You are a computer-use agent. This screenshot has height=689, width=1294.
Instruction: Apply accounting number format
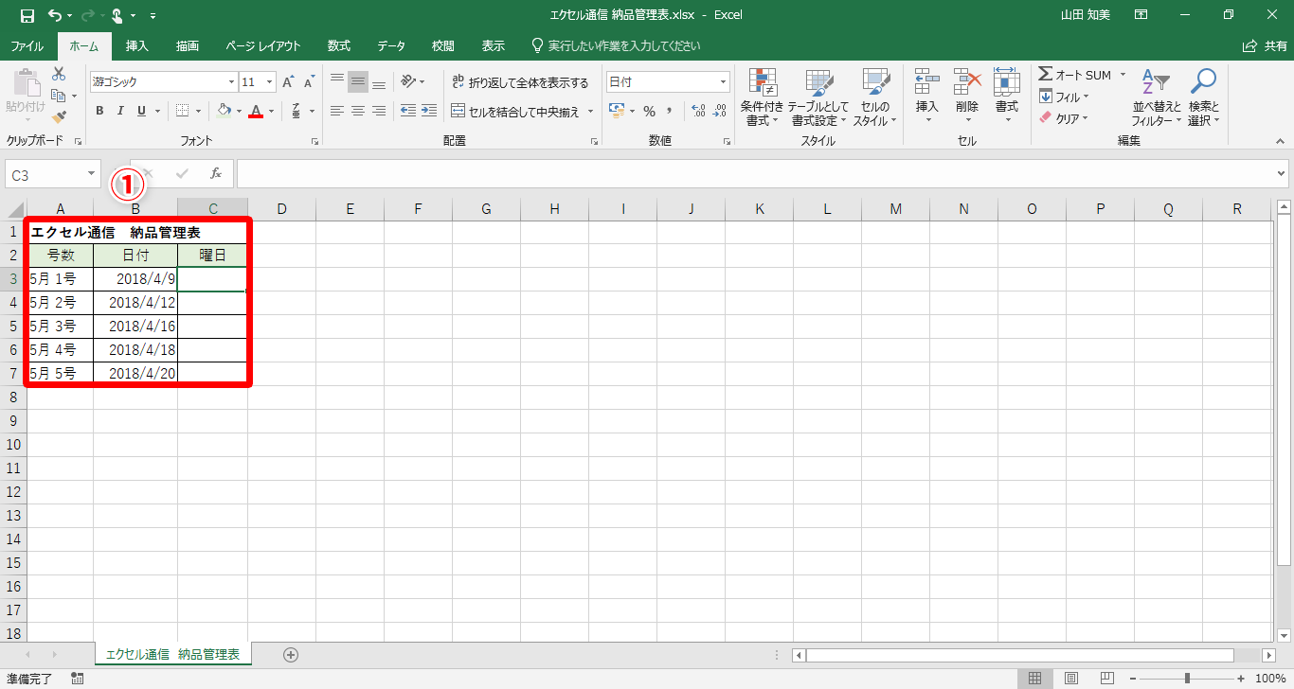click(618, 111)
